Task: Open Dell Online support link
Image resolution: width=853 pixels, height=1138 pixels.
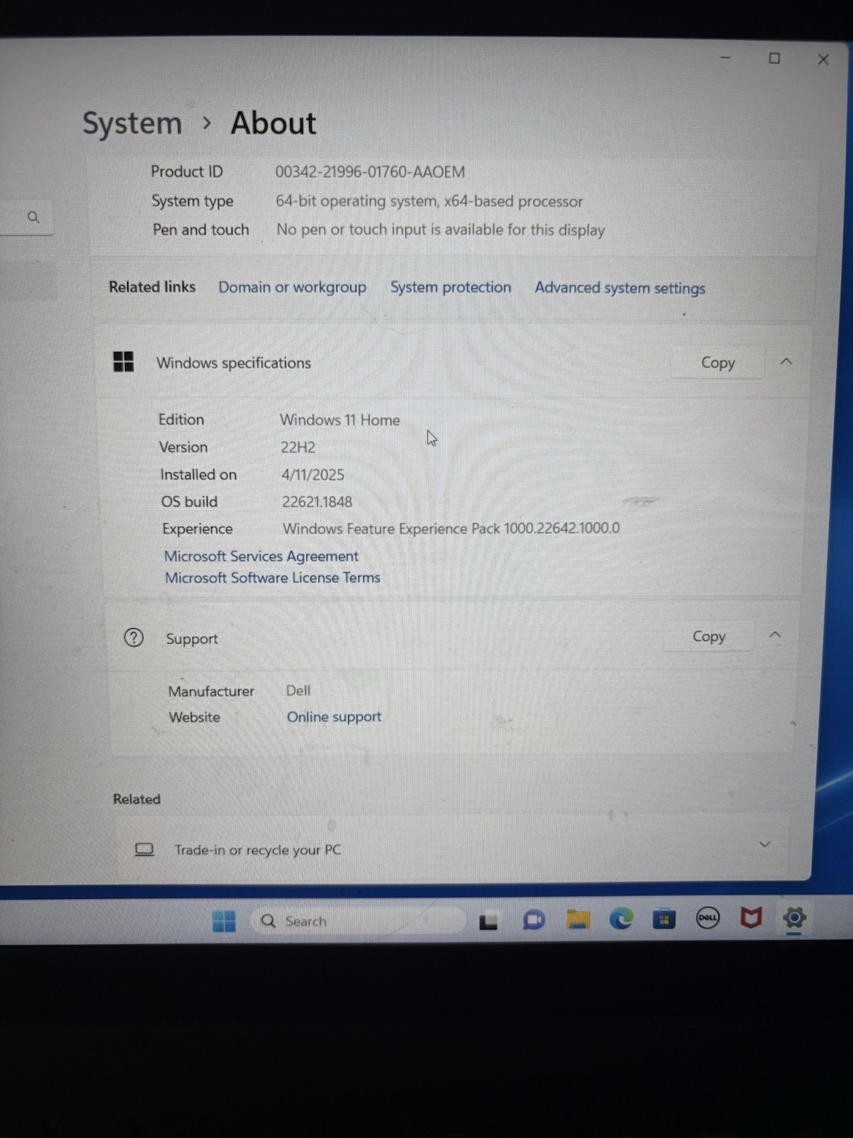Action: click(x=334, y=717)
